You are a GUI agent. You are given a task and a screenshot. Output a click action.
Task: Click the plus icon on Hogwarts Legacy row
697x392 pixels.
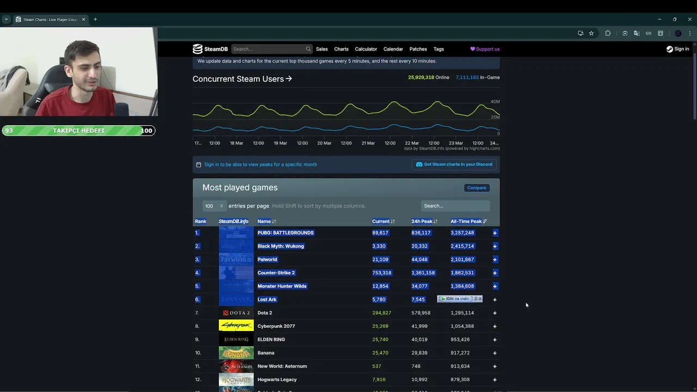pyautogui.click(x=495, y=379)
